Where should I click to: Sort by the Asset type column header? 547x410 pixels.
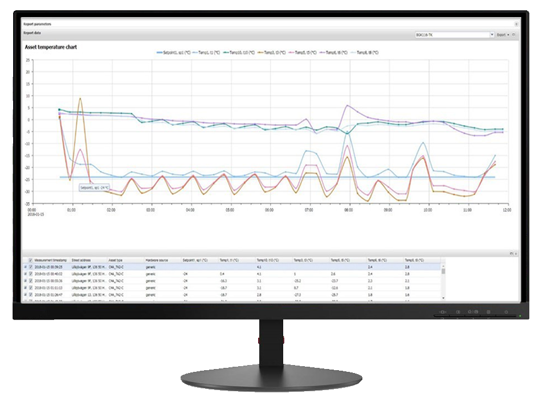pyautogui.click(x=125, y=260)
